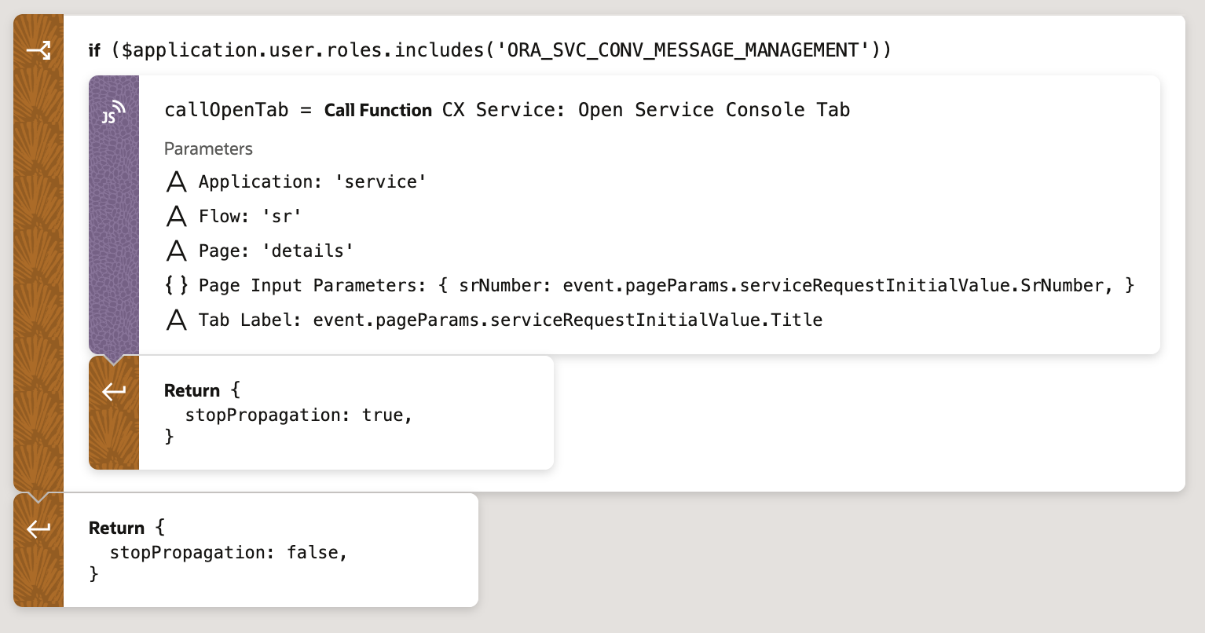Click the Flow: 'sr' parameter value
1205x633 pixels.
point(281,216)
